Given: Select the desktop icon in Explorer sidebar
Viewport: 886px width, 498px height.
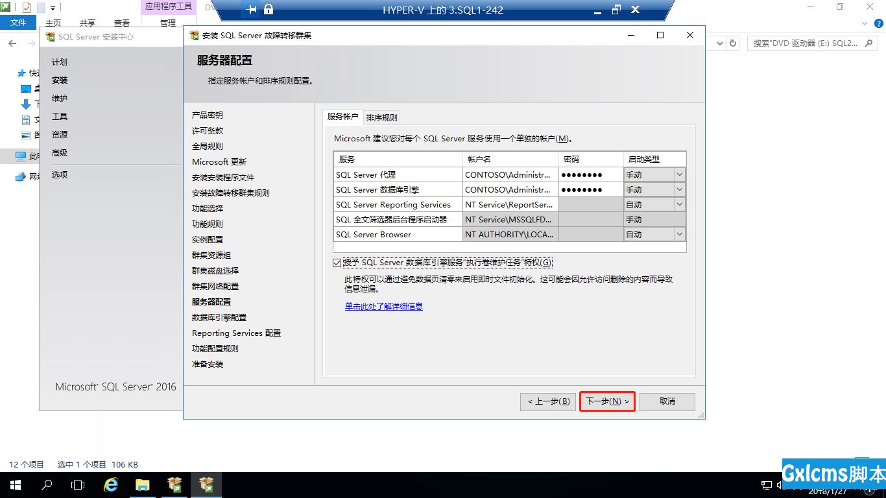Looking at the screenshot, I should (26, 89).
